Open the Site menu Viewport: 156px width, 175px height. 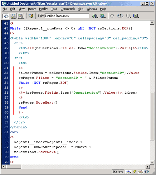pyautogui.click(x=80, y=9)
